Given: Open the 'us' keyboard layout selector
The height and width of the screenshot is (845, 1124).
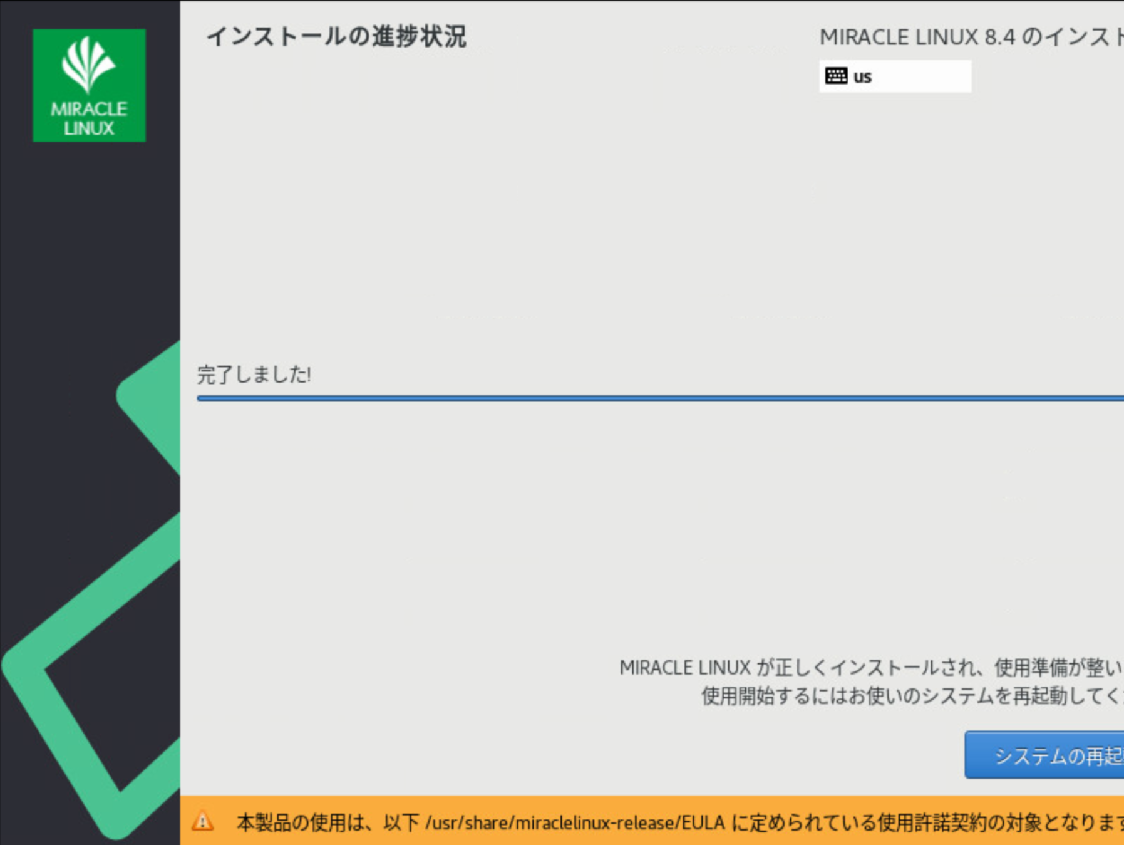Looking at the screenshot, I should pyautogui.click(x=895, y=76).
